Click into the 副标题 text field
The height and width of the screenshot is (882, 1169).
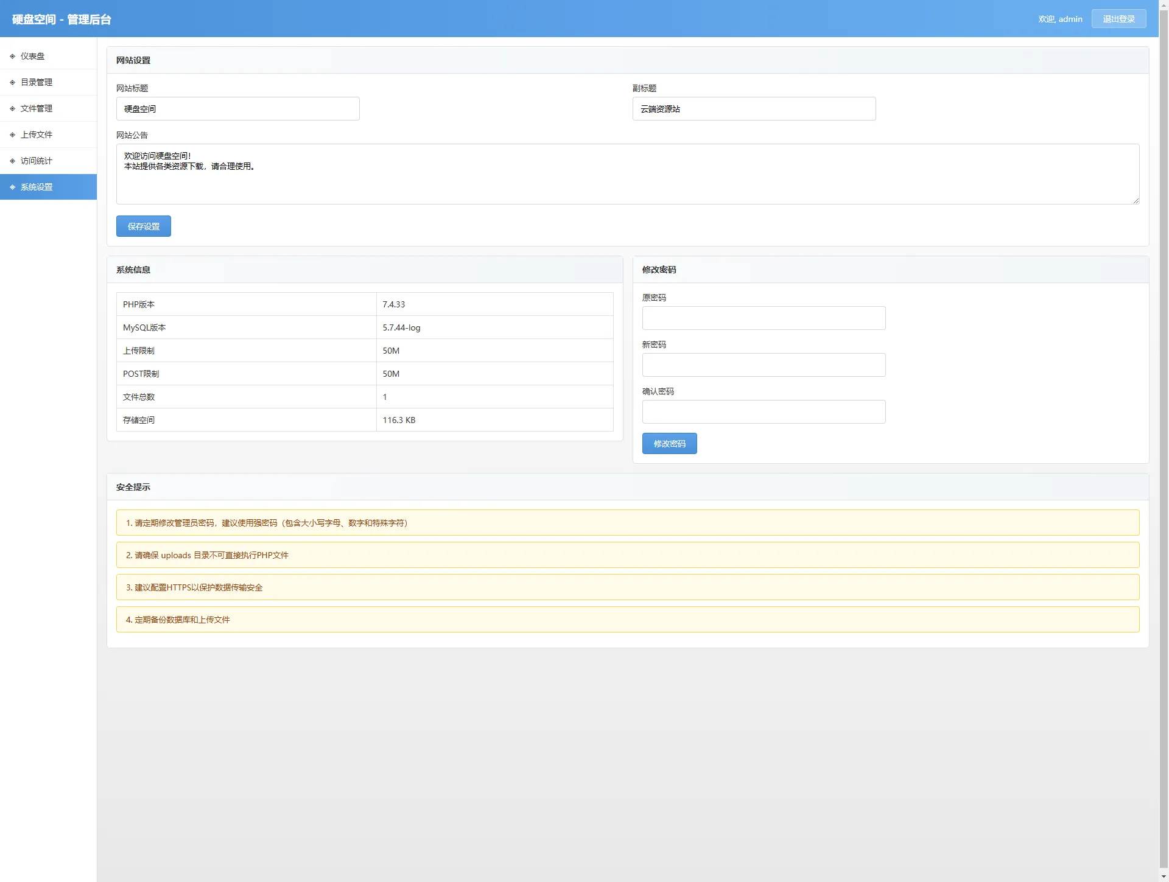(753, 109)
